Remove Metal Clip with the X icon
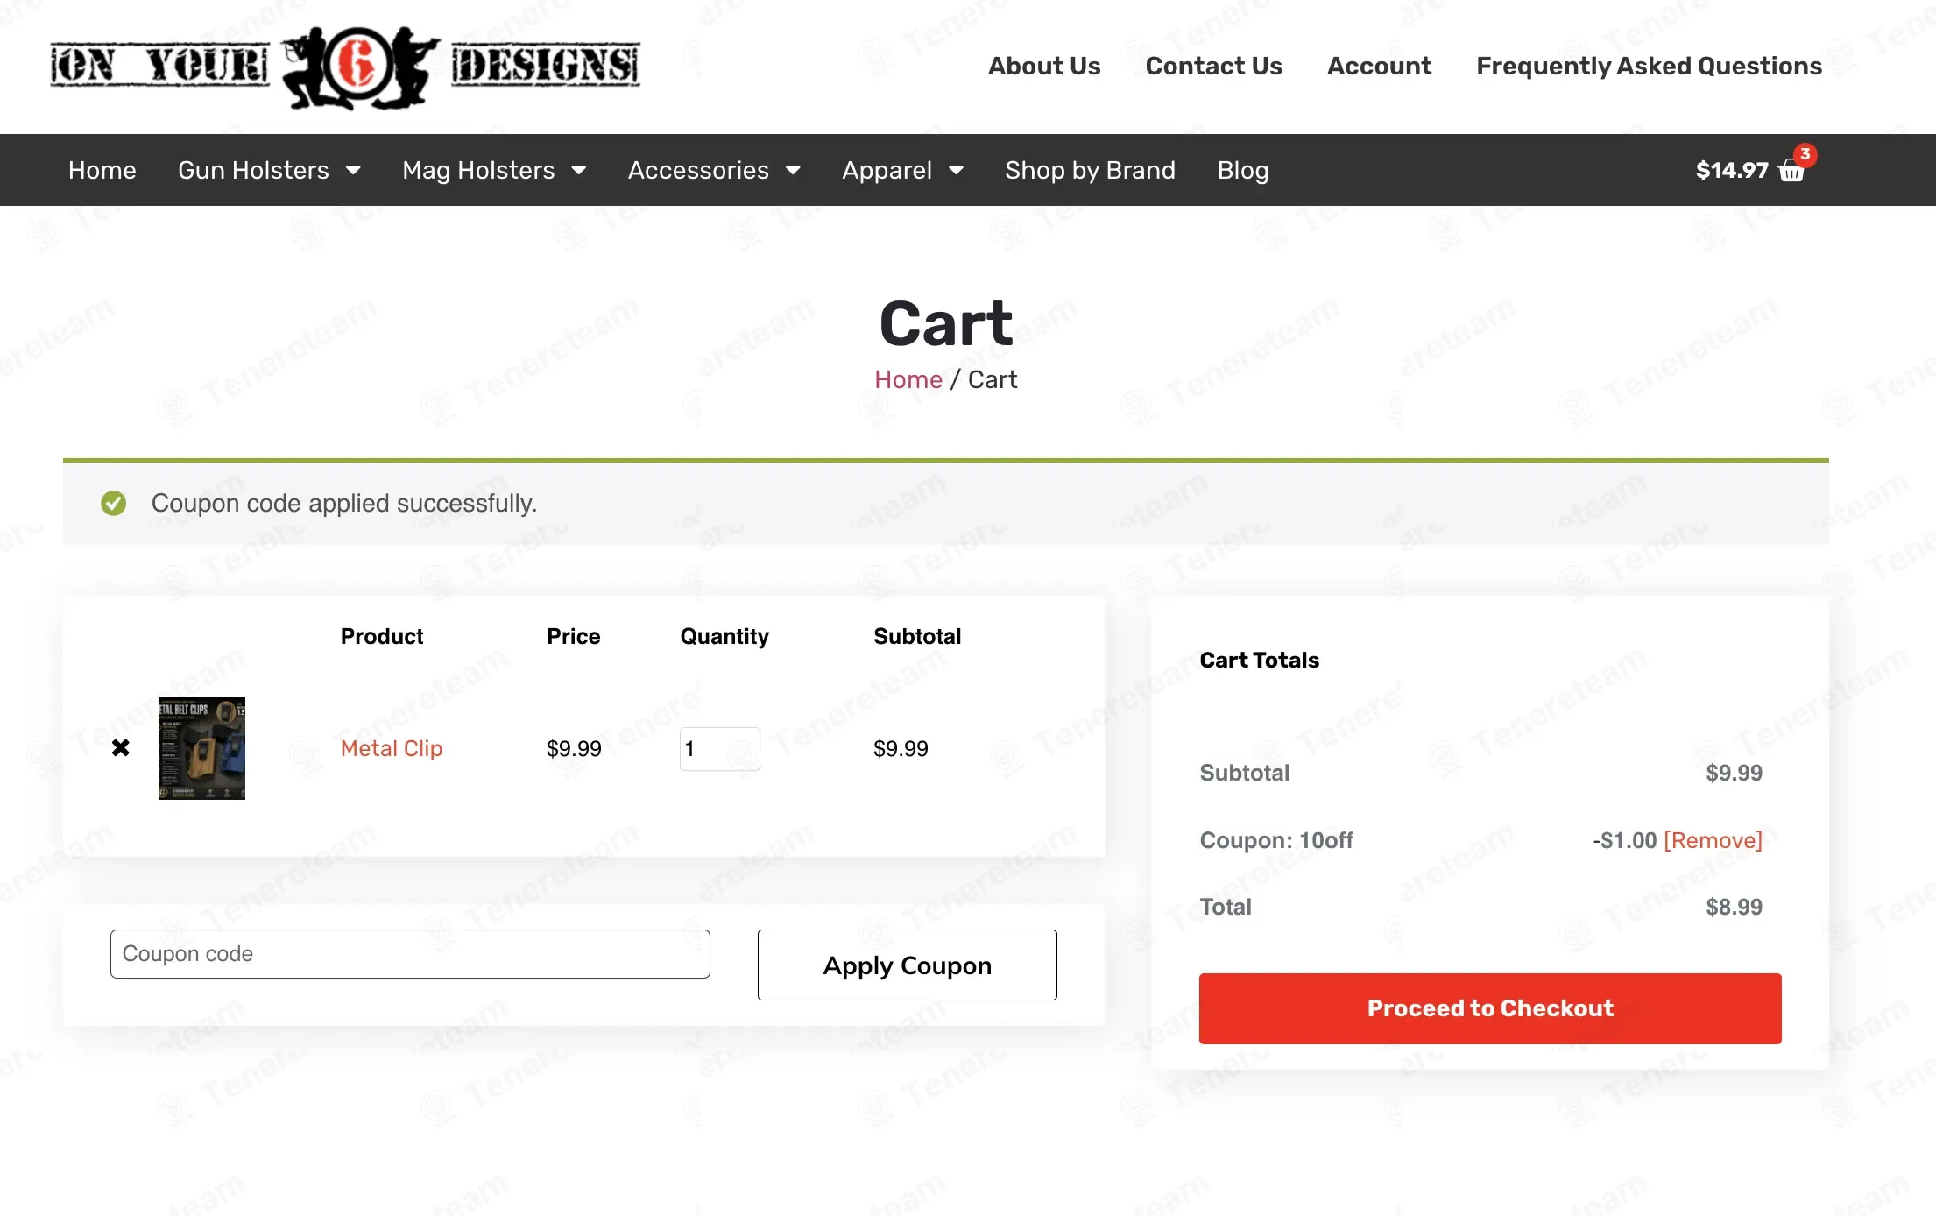 pyautogui.click(x=121, y=748)
